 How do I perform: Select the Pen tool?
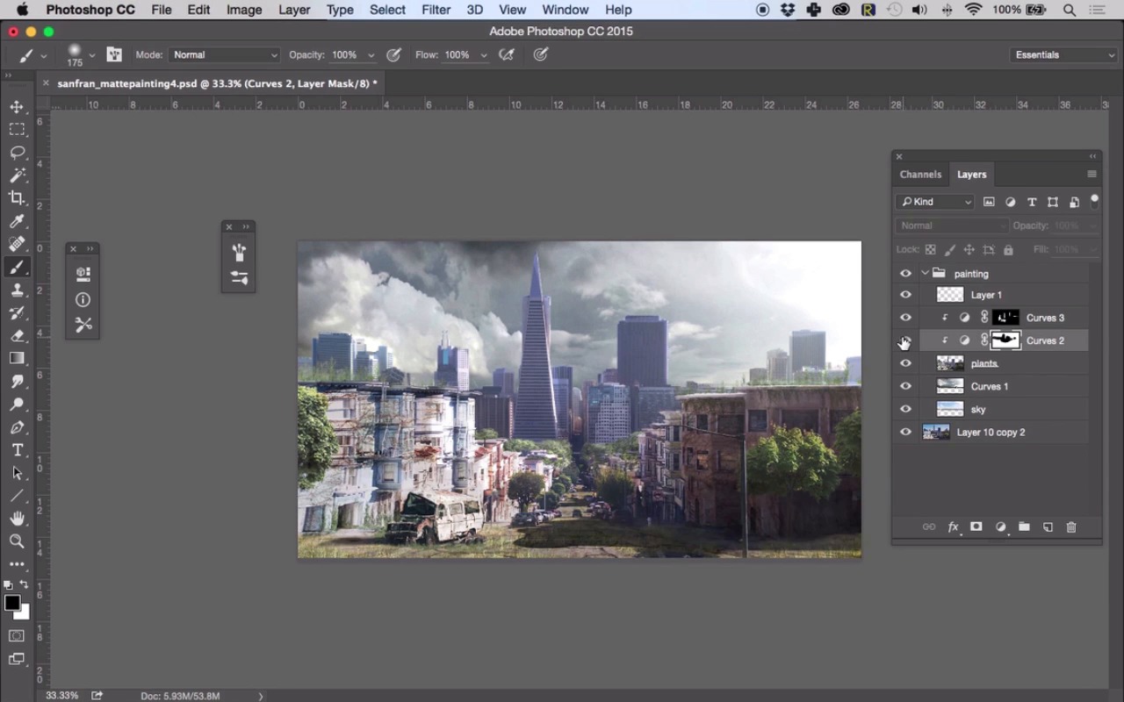(x=17, y=427)
